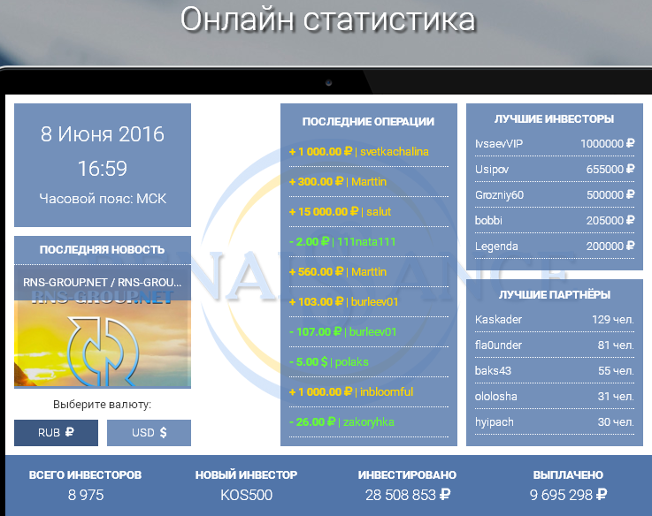Click the Всего инвесторов label

point(85,474)
